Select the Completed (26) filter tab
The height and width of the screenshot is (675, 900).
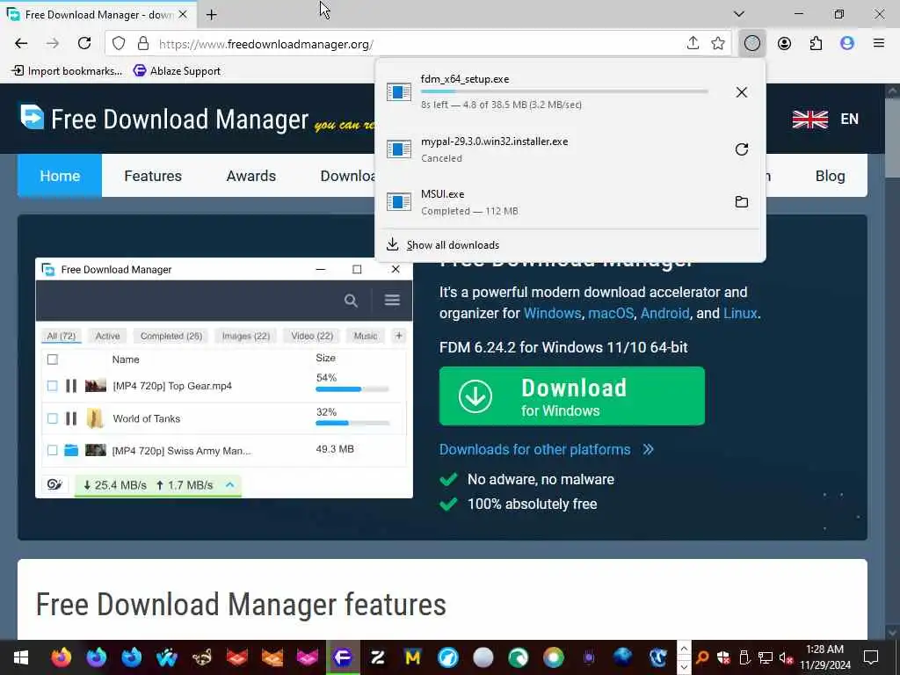coord(171,336)
